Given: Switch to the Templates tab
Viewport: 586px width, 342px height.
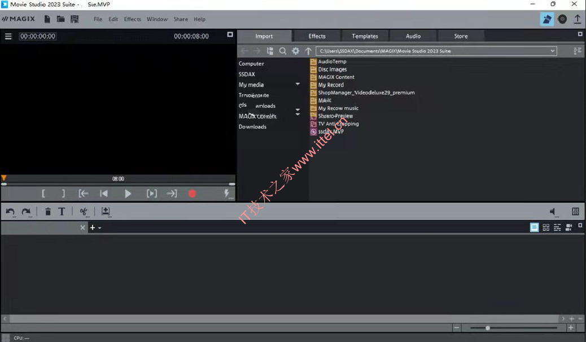Looking at the screenshot, I should (365, 36).
